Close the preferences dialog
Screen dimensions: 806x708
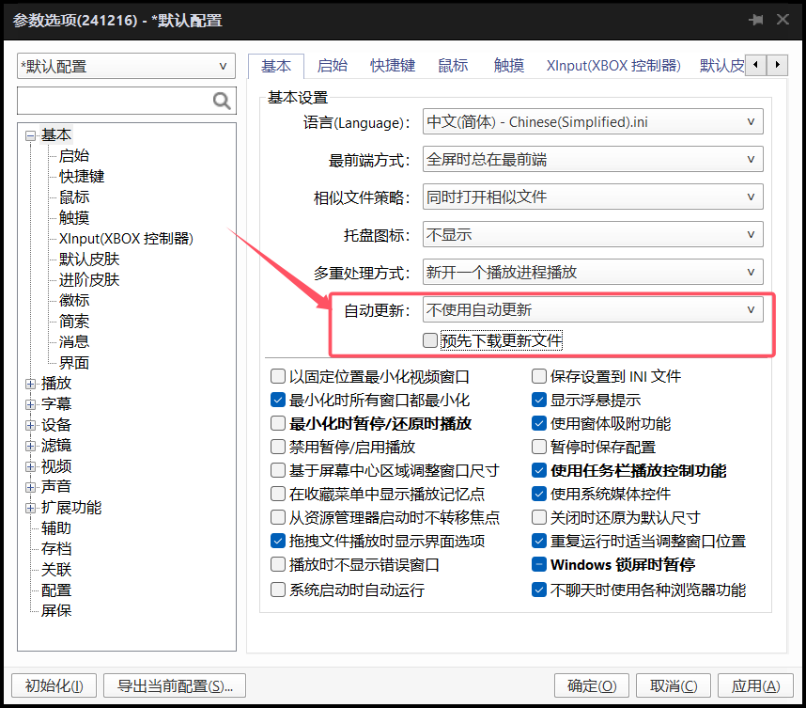783,20
